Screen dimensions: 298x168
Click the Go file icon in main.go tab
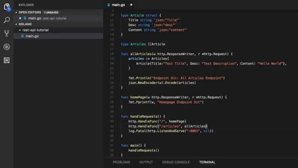pos(108,5)
